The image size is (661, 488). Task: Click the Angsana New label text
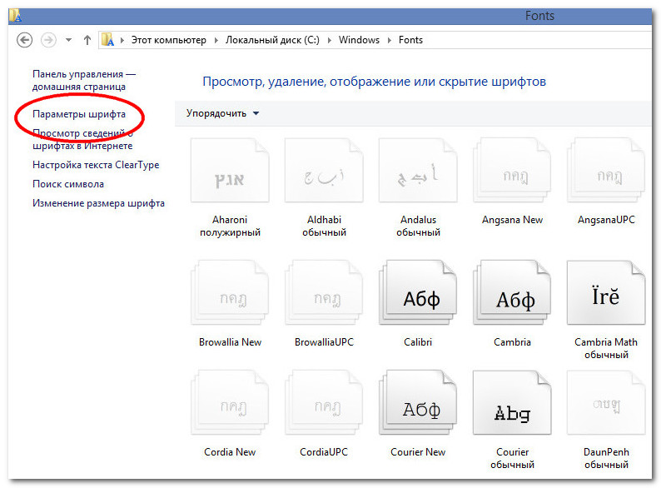pyautogui.click(x=512, y=220)
